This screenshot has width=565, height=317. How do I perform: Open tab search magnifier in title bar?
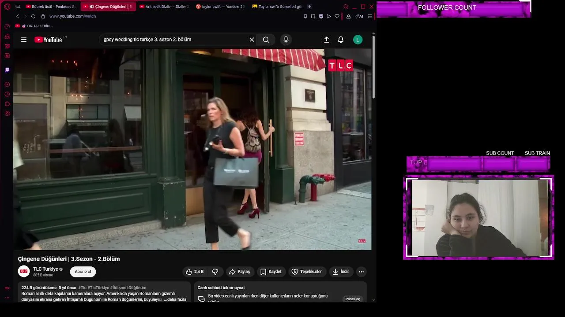[x=346, y=7]
